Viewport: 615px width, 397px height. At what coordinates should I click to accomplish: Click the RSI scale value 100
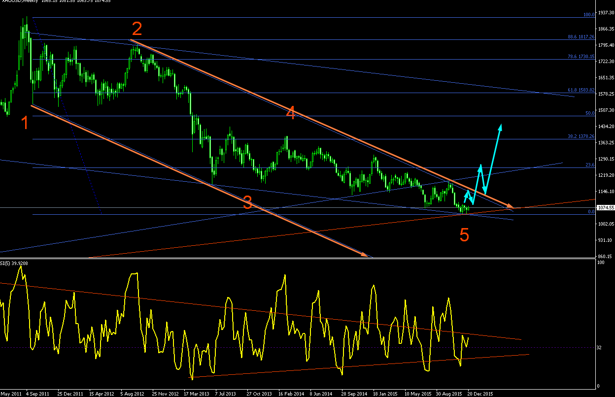point(600,264)
